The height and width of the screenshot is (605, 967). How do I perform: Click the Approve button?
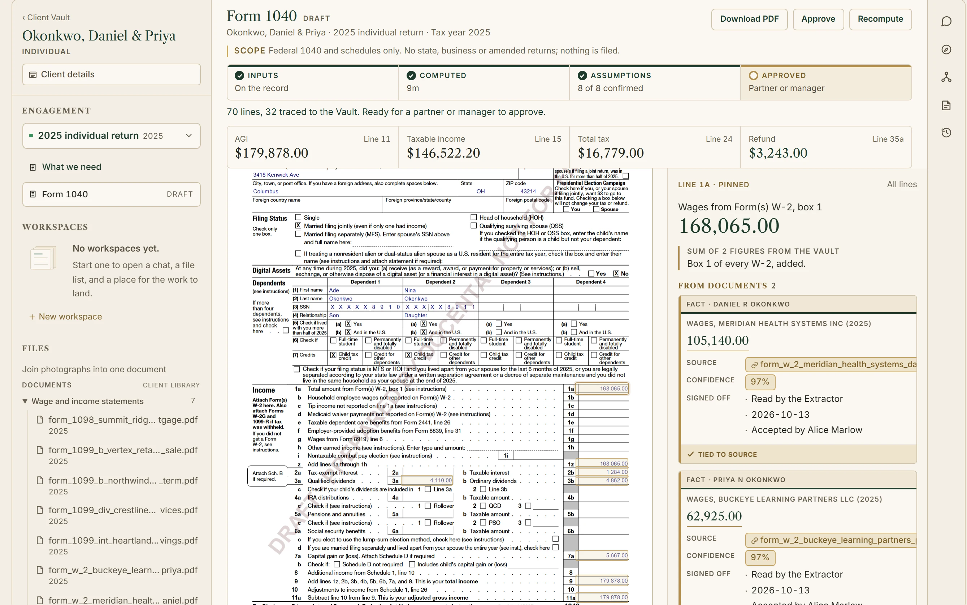coord(818,19)
